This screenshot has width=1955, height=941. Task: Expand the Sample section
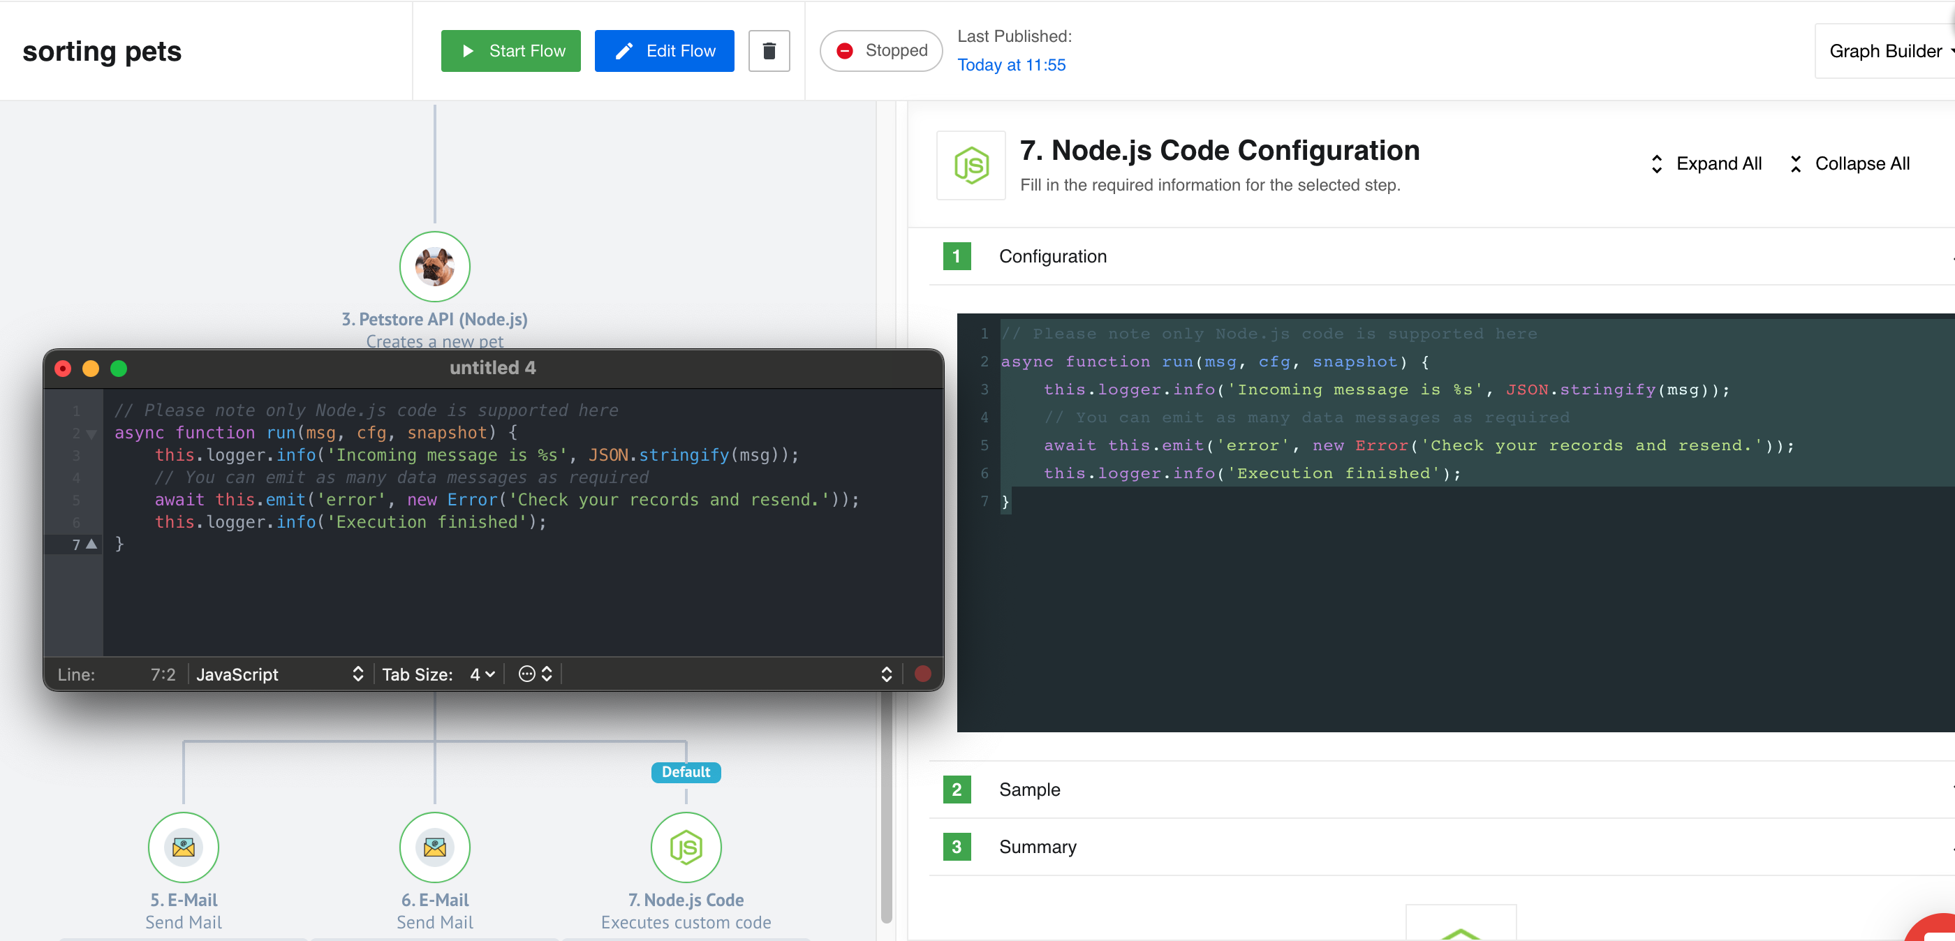pos(1442,790)
